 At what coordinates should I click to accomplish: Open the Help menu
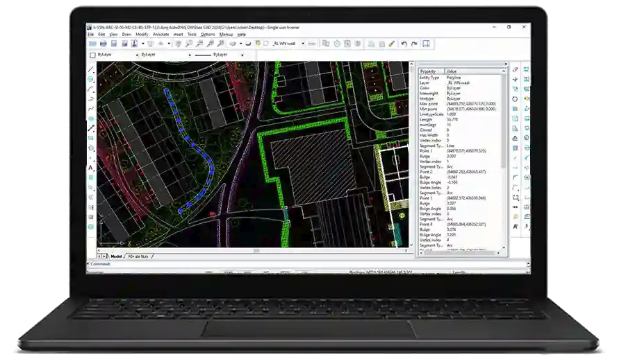pyautogui.click(x=242, y=35)
